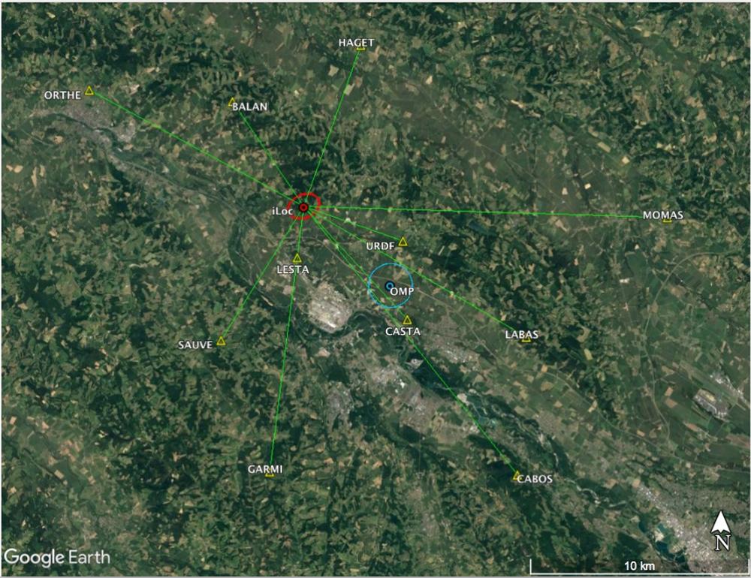Click the CASTA station triangle marker

point(407,321)
